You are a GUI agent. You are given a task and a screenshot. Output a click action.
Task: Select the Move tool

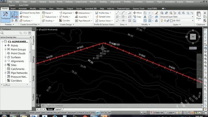coord(137,13)
